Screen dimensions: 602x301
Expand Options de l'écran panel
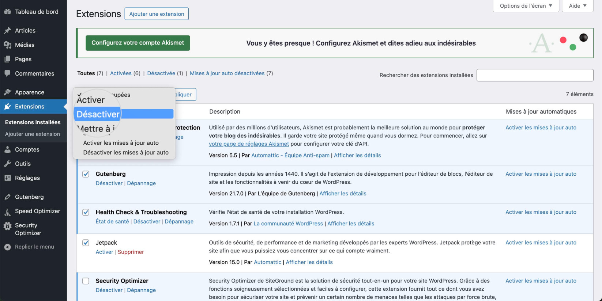[x=526, y=6]
